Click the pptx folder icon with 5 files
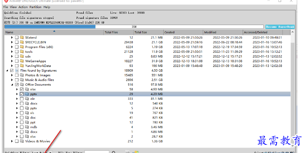305x153 pixels. [27, 108]
